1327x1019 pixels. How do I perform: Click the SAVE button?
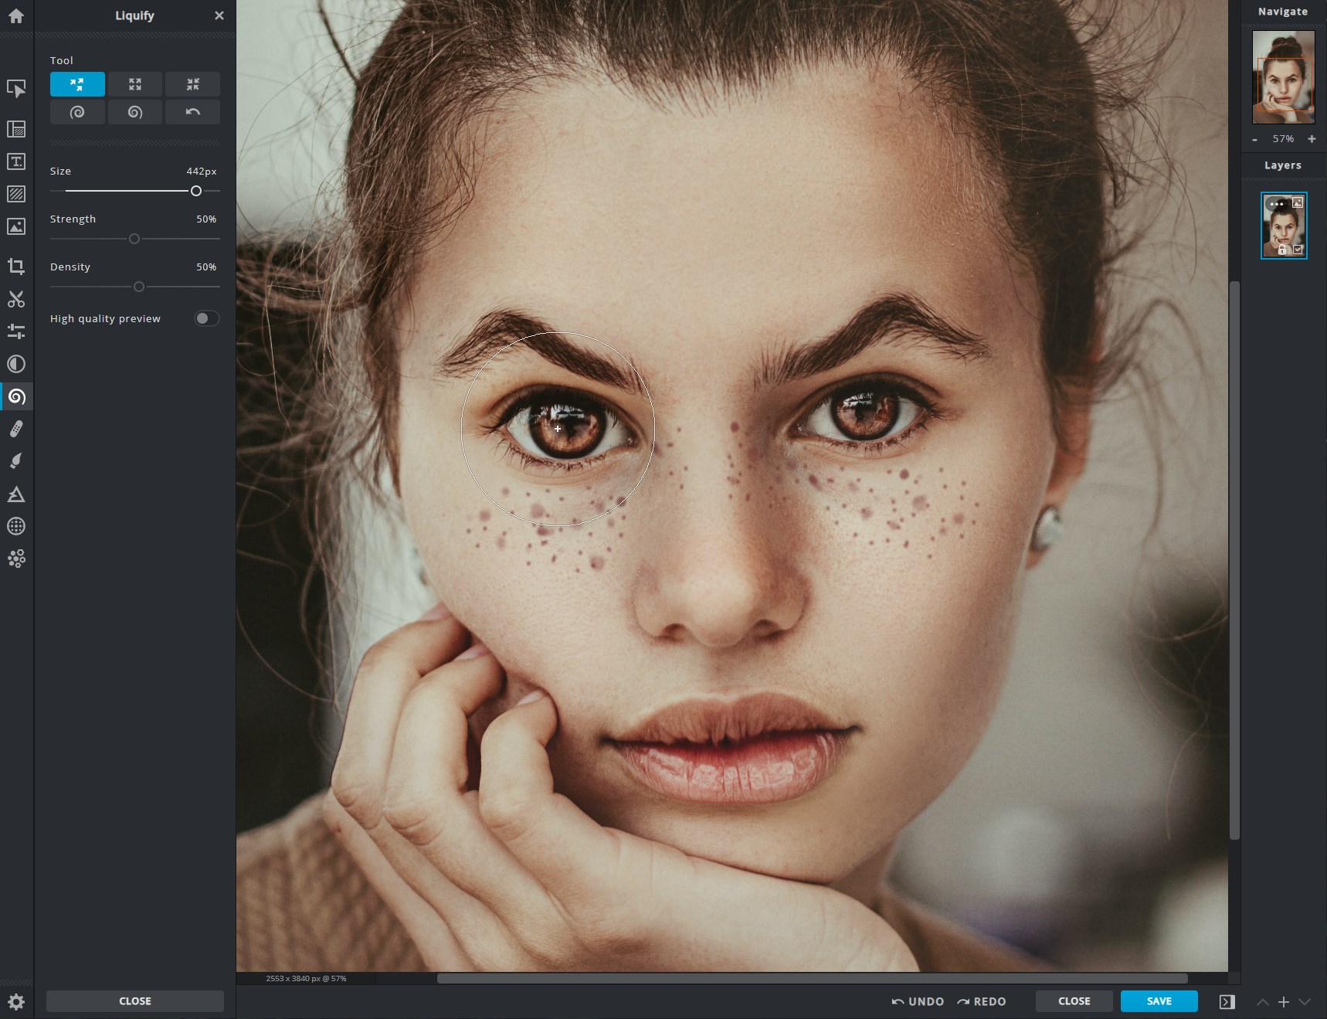pyautogui.click(x=1159, y=1000)
